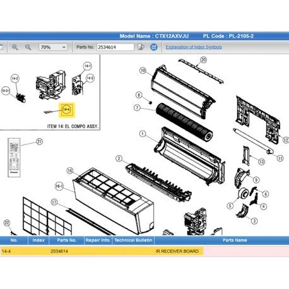Screen dimensions: 289x289
Task: Select callout 5 fan motor
Action: 230,206
